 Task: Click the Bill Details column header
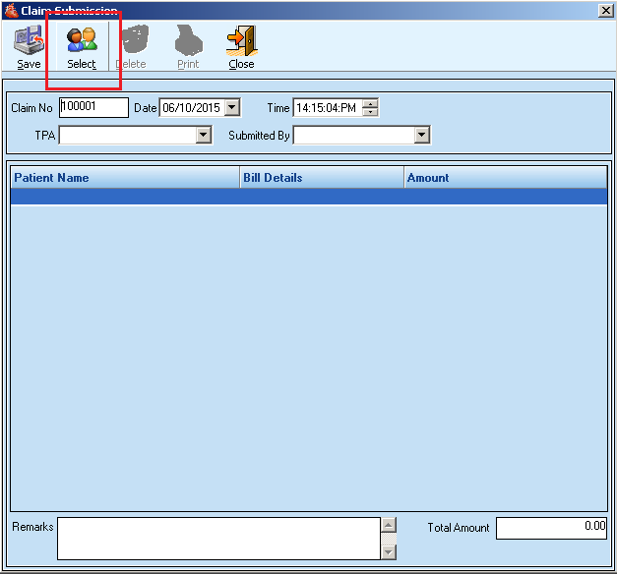322,178
